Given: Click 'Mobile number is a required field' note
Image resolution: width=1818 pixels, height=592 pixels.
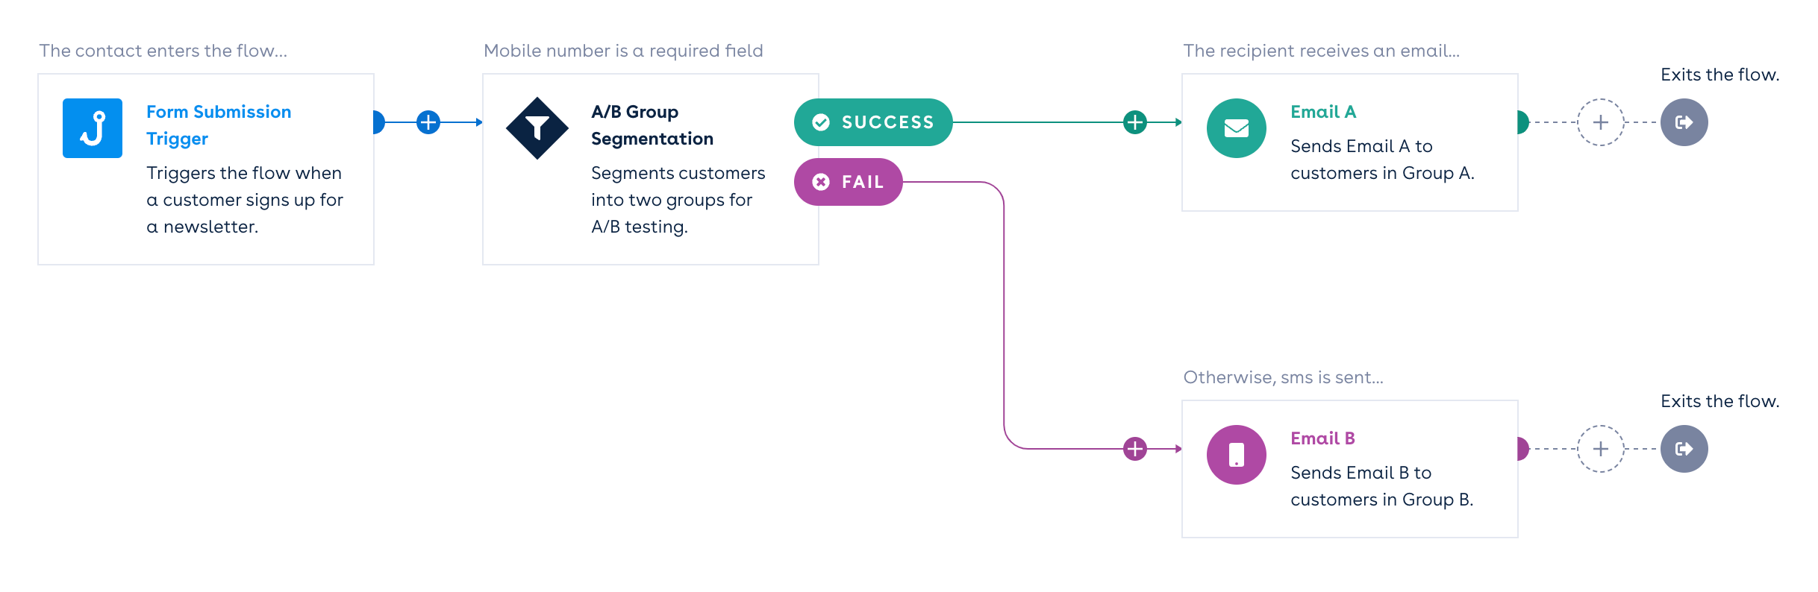Looking at the screenshot, I should coord(623,51).
